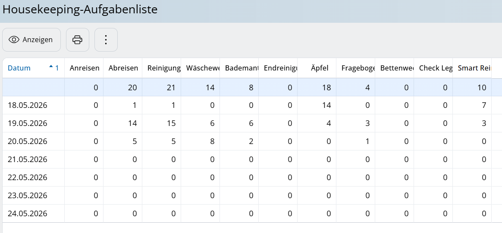Select the 19.05.2026 date row
The image size is (502, 233).
click(247, 123)
